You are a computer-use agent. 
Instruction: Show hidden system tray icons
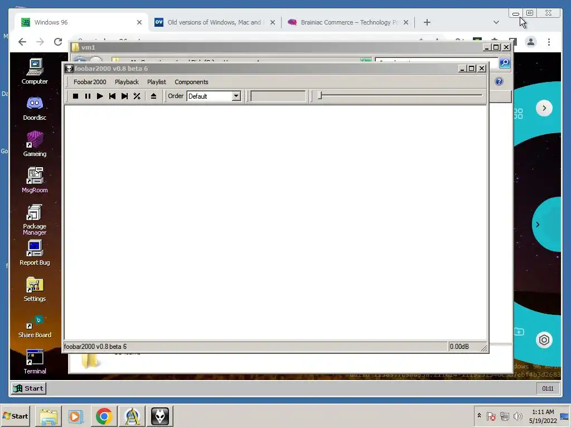(x=479, y=416)
